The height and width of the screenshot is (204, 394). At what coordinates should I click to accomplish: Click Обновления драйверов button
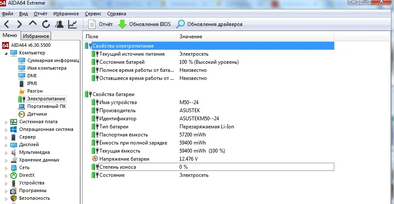(x=209, y=24)
